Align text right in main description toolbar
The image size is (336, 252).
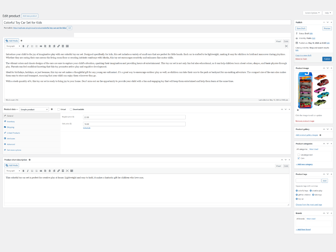[x=54, y=46]
